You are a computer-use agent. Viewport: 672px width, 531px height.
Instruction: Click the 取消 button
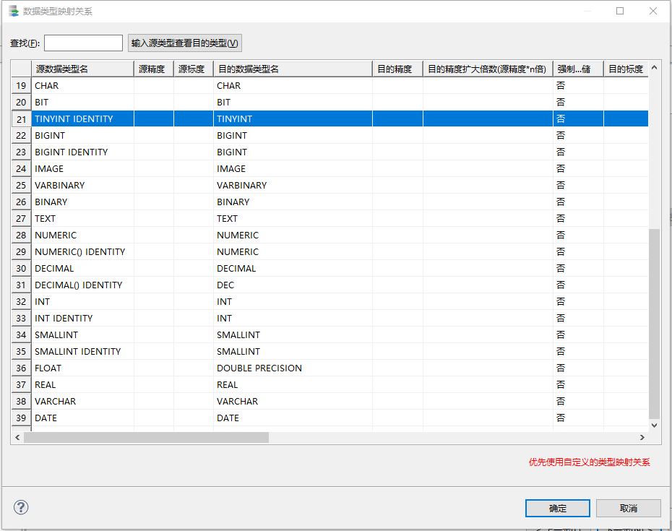point(629,509)
